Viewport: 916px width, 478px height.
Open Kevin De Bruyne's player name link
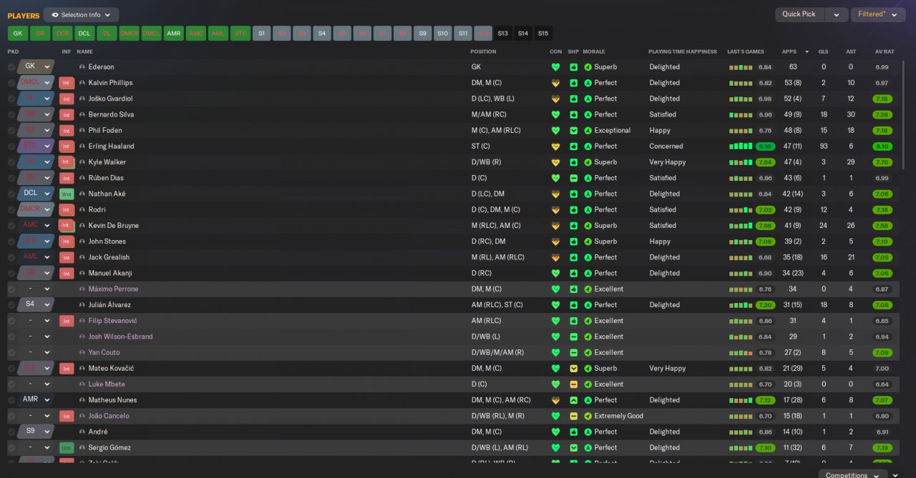114,226
